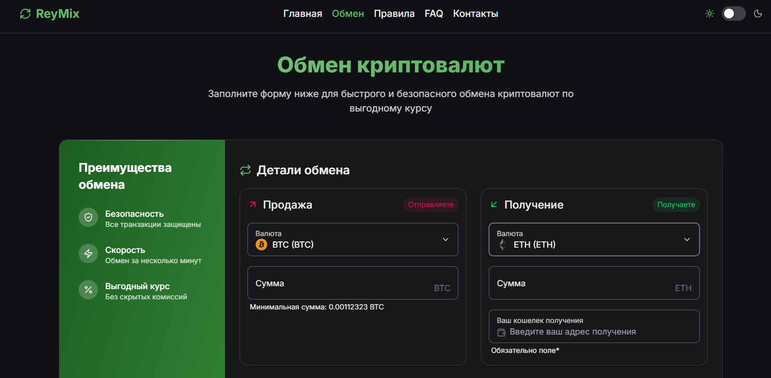
Task: Click the Ethereum coin icon
Action: point(503,245)
